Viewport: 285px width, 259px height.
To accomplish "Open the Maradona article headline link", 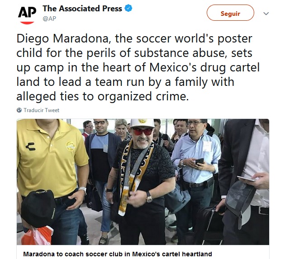I will (x=117, y=254).
